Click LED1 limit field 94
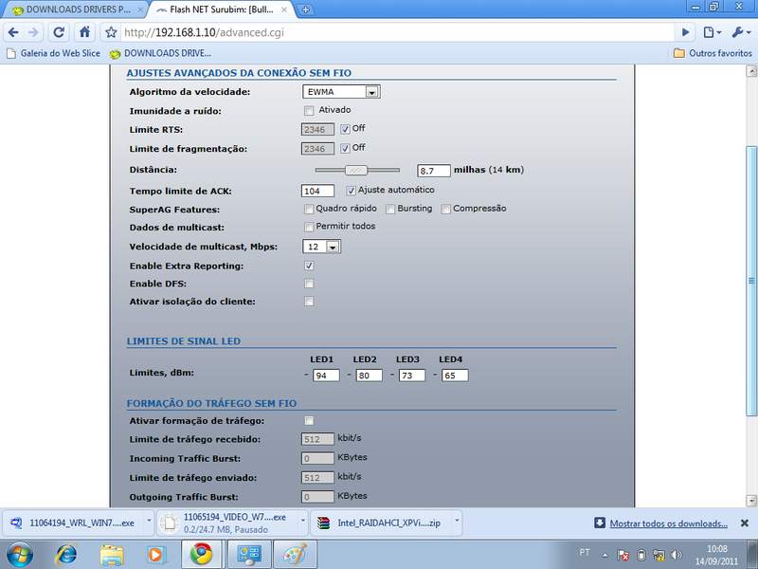758x569 pixels. click(326, 376)
